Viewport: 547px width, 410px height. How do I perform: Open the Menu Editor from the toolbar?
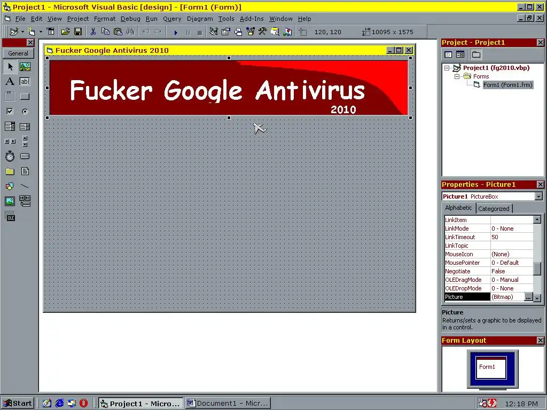[x=51, y=31]
